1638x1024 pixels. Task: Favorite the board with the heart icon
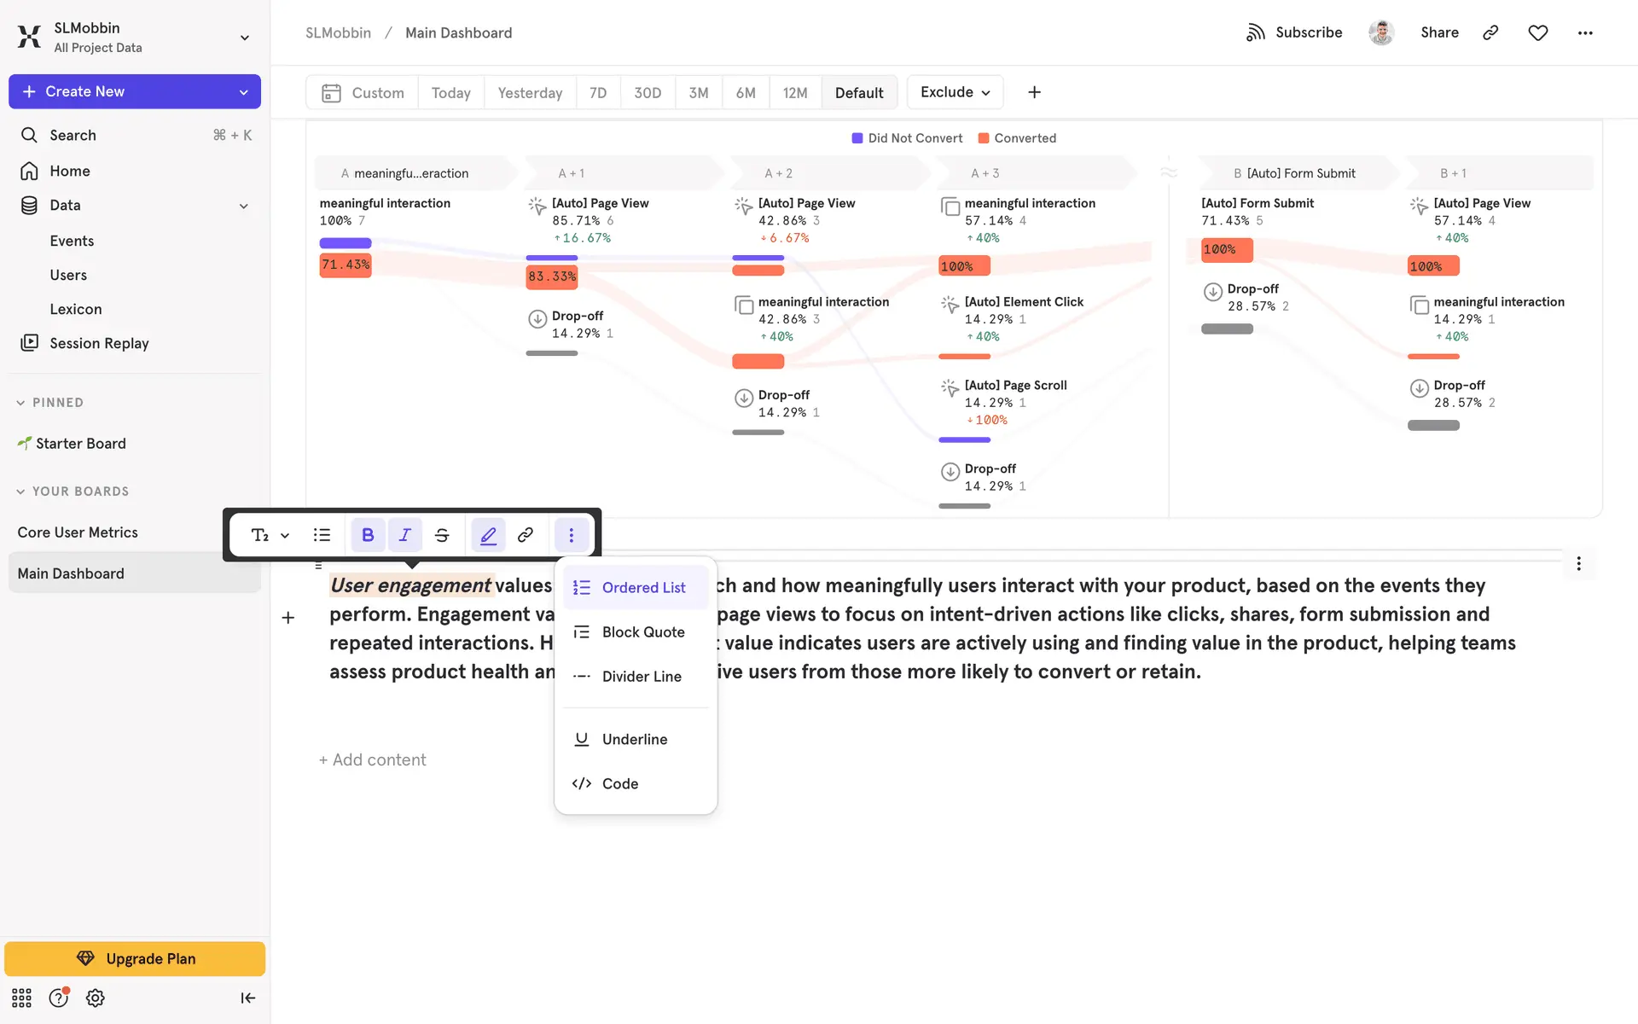point(1537,32)
